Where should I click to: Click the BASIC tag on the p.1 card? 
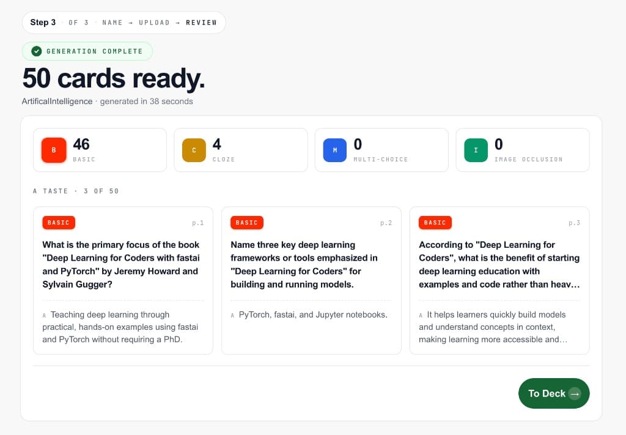pos(59,223)
